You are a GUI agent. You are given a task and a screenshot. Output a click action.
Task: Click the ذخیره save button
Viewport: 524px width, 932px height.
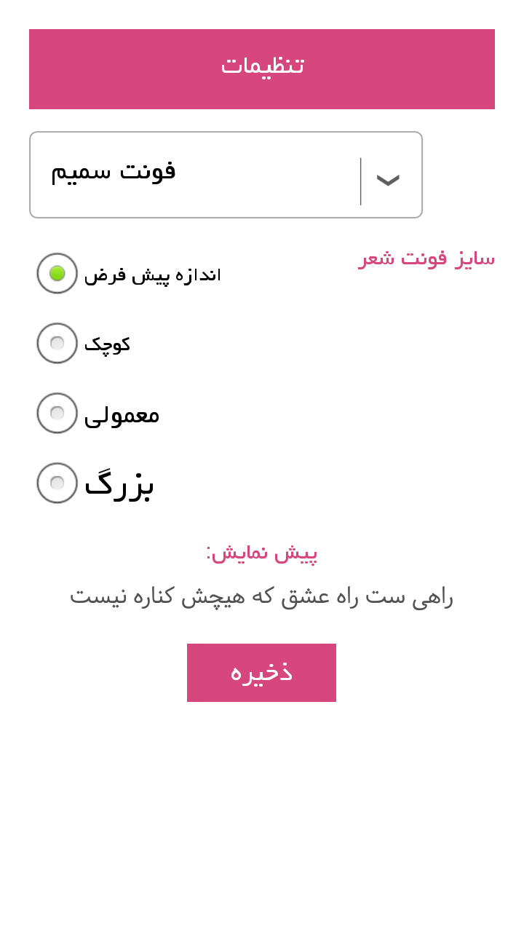(261, 672)
